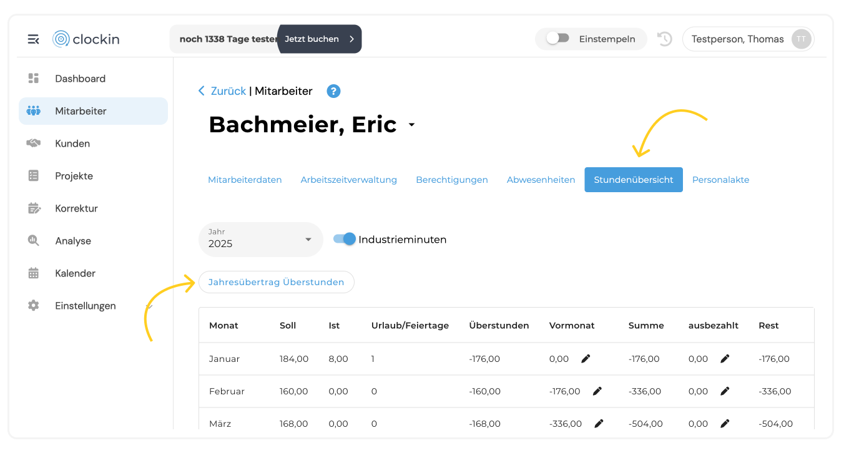
Task: Toggle the Einstempeln switch
Action: pos(557,38)
